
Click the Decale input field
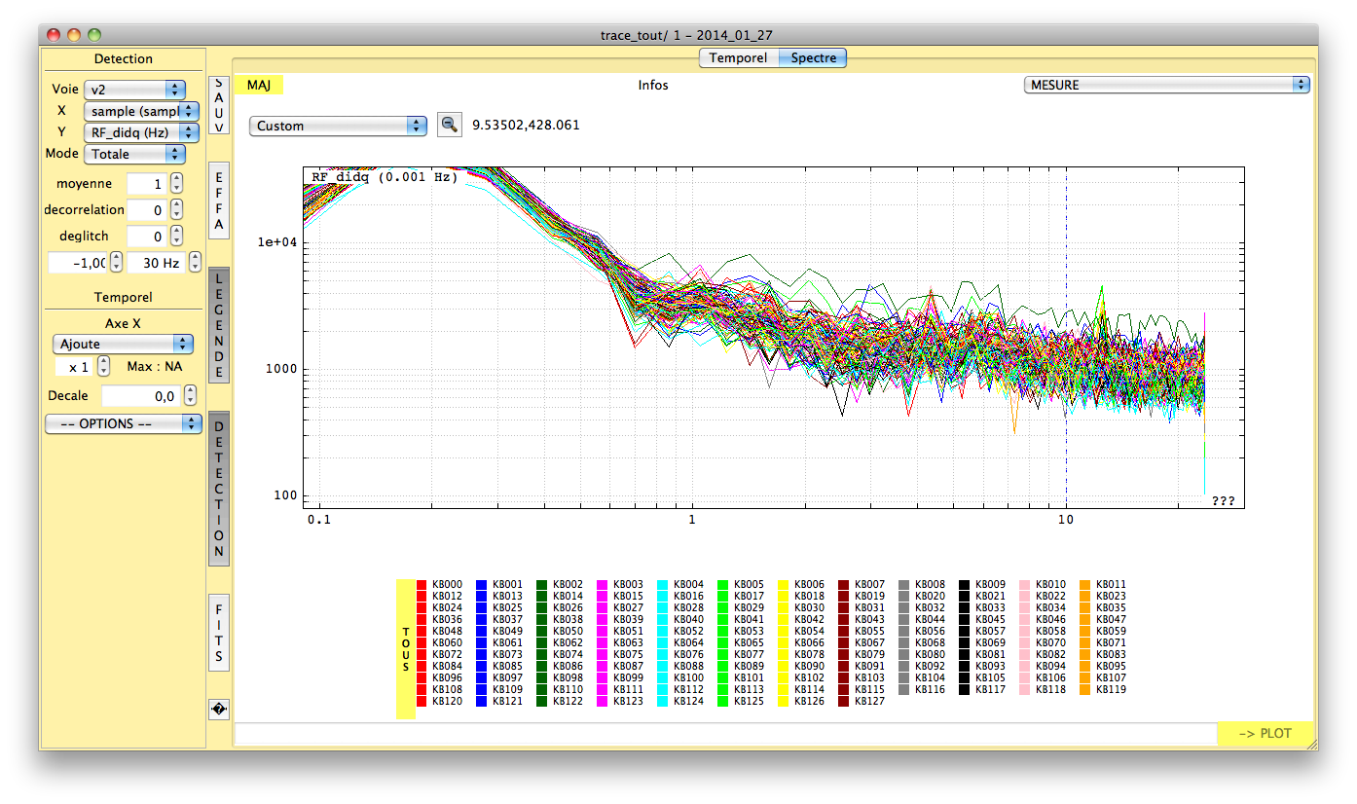140,396
